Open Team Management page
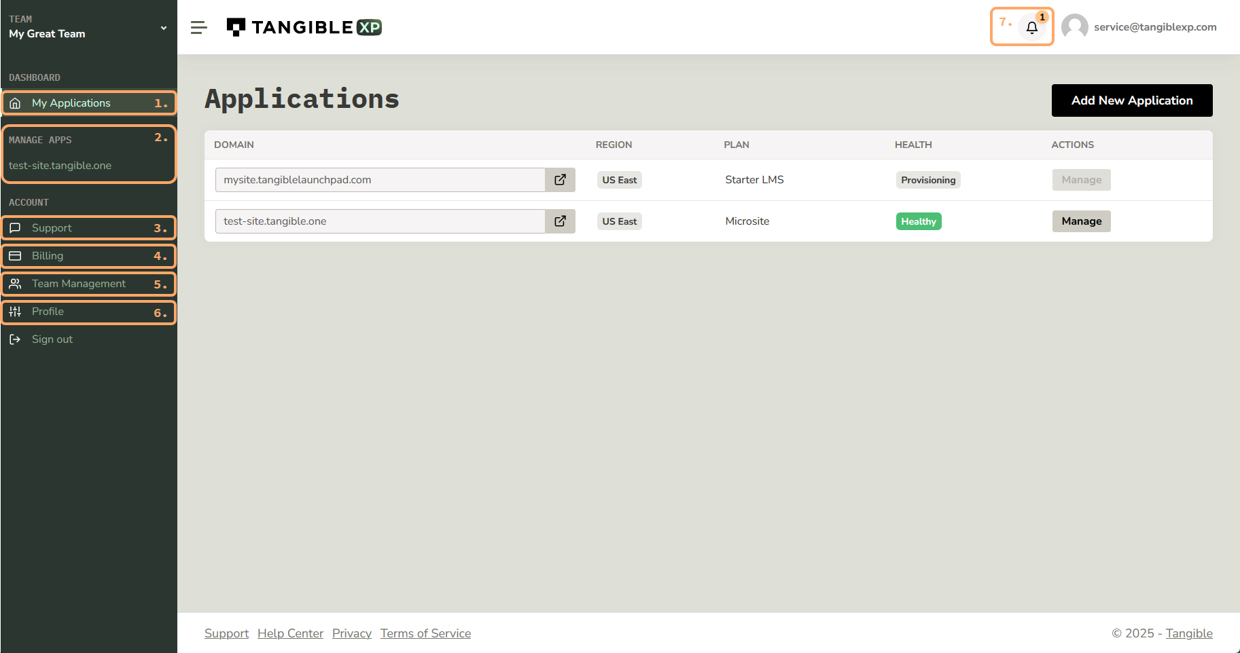The image size is (1240, 653). tap(79, 284)
